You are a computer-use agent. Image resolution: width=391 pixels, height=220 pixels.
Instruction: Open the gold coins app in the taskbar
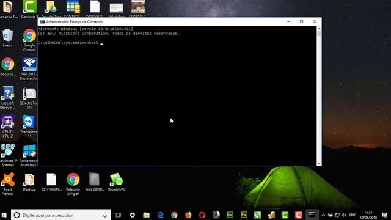(271, 215)
